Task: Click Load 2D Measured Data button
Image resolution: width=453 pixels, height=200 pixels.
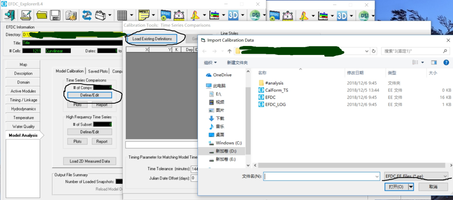Action: (x=90, y=161)
